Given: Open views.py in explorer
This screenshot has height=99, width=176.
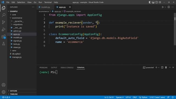Looking at the screenshot, I should (x=17, y=47).
